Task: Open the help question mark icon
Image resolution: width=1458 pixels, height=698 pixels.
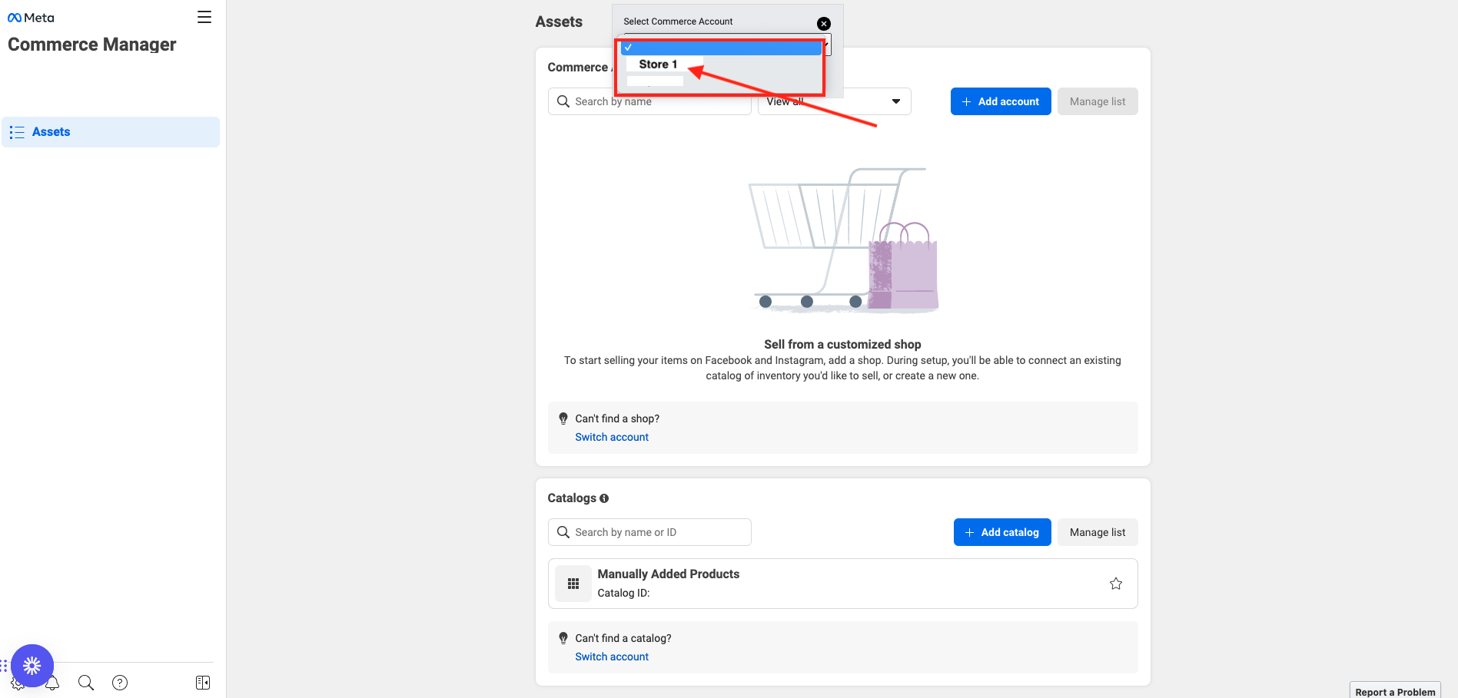Action: (120, 683)
